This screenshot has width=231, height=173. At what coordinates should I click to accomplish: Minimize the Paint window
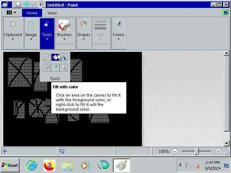213,5
